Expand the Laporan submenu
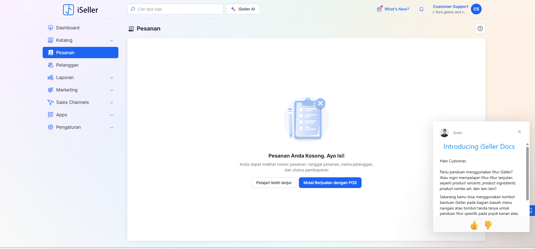Viewport: 535px width, 249px height. click(x=112, y=78)
